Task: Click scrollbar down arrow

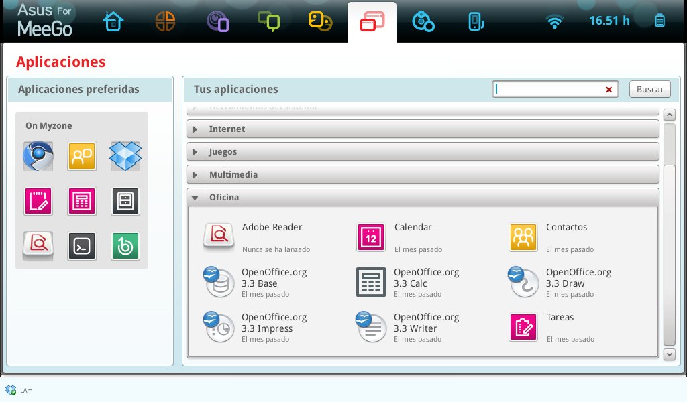Action: coord(669,354)
